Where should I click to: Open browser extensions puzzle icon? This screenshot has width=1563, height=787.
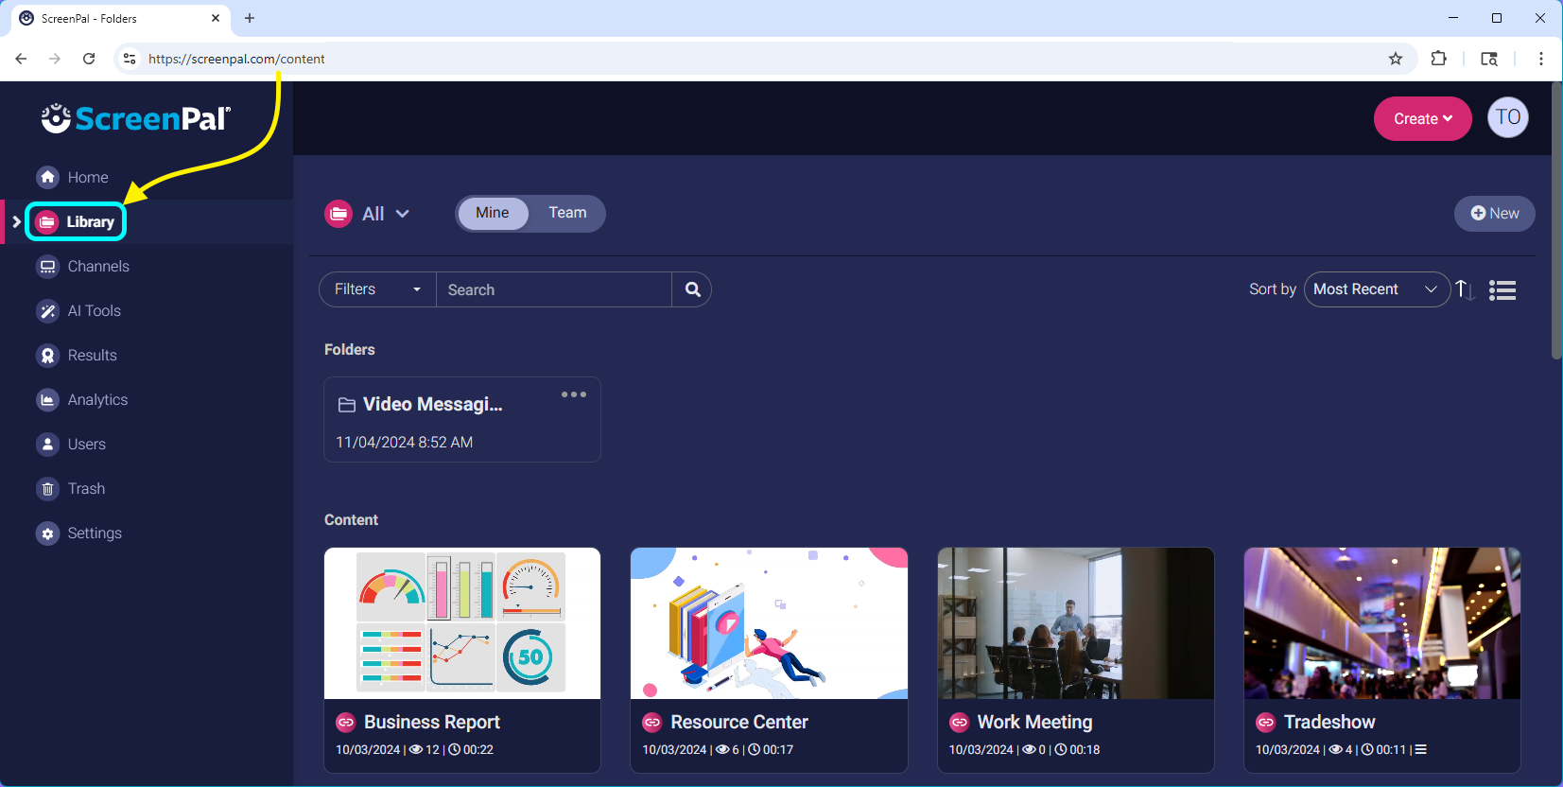pyautogui.click(x=1439, y=59)
